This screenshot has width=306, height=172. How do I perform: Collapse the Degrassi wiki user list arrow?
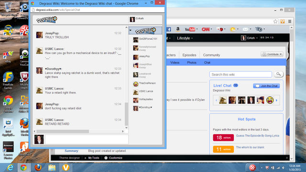pyautogui.click(x=131, y=31)
